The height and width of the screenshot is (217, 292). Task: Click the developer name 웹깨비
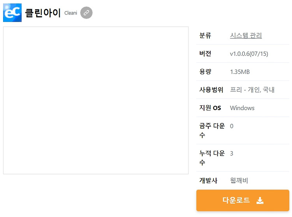[239, 180]
